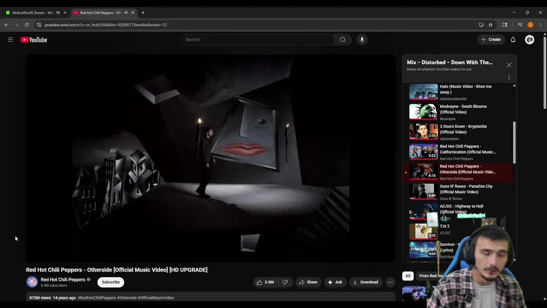Open the media controls icon

(x=520, y=25)
